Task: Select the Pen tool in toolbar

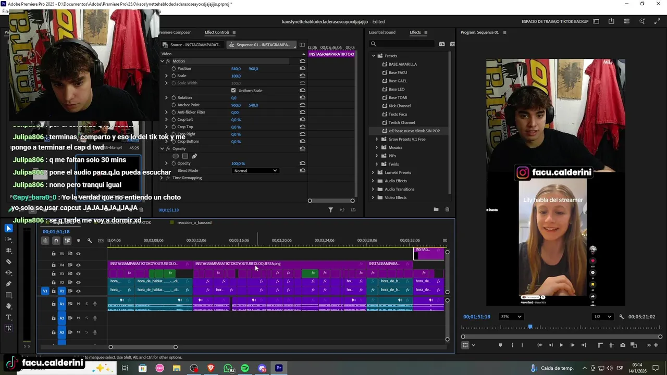Action: 8,284
